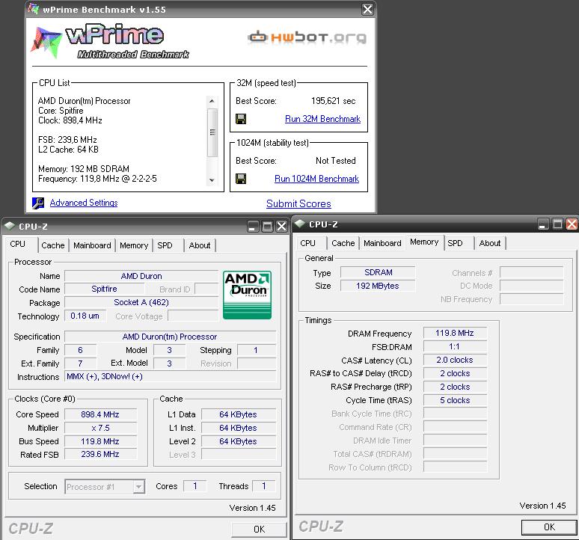Click 'Clock: 898,4 MHz' in CPU List
Image resolution: width=579 pixels, height=540 pixels.
tap(70, 120)
